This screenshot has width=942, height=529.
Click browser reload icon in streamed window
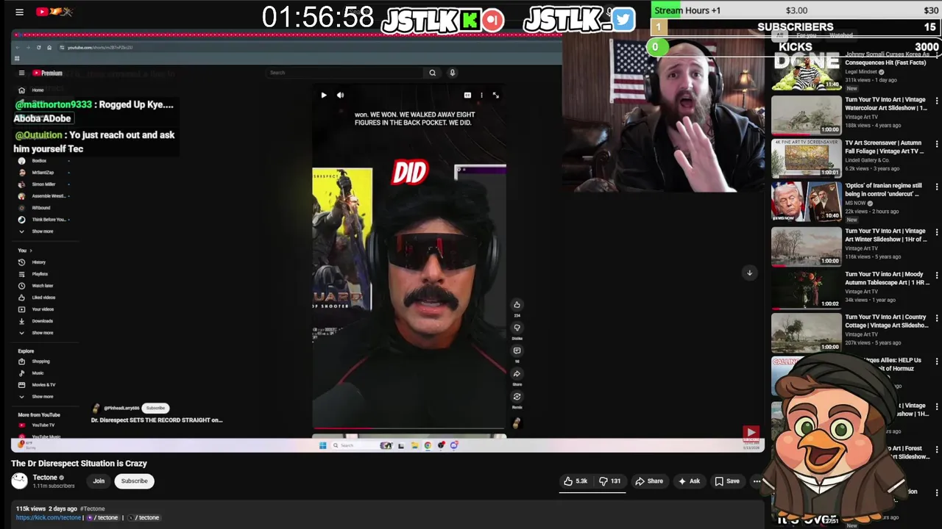(x=39, y=47)
